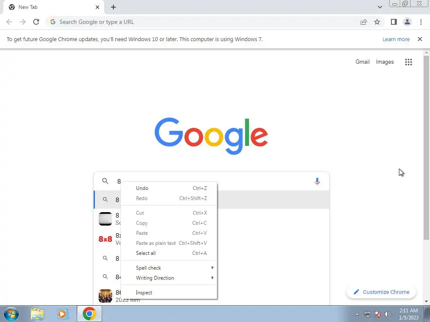Launch Windows Media Player from taskbar
The height and width of the screenshot is (322, 430).
(63, 314)
